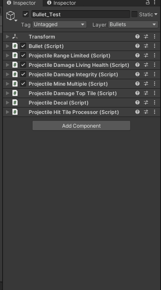Open the Tag dropdown showing Untagged
Screen dimensions: 161x290
[60, 24]
